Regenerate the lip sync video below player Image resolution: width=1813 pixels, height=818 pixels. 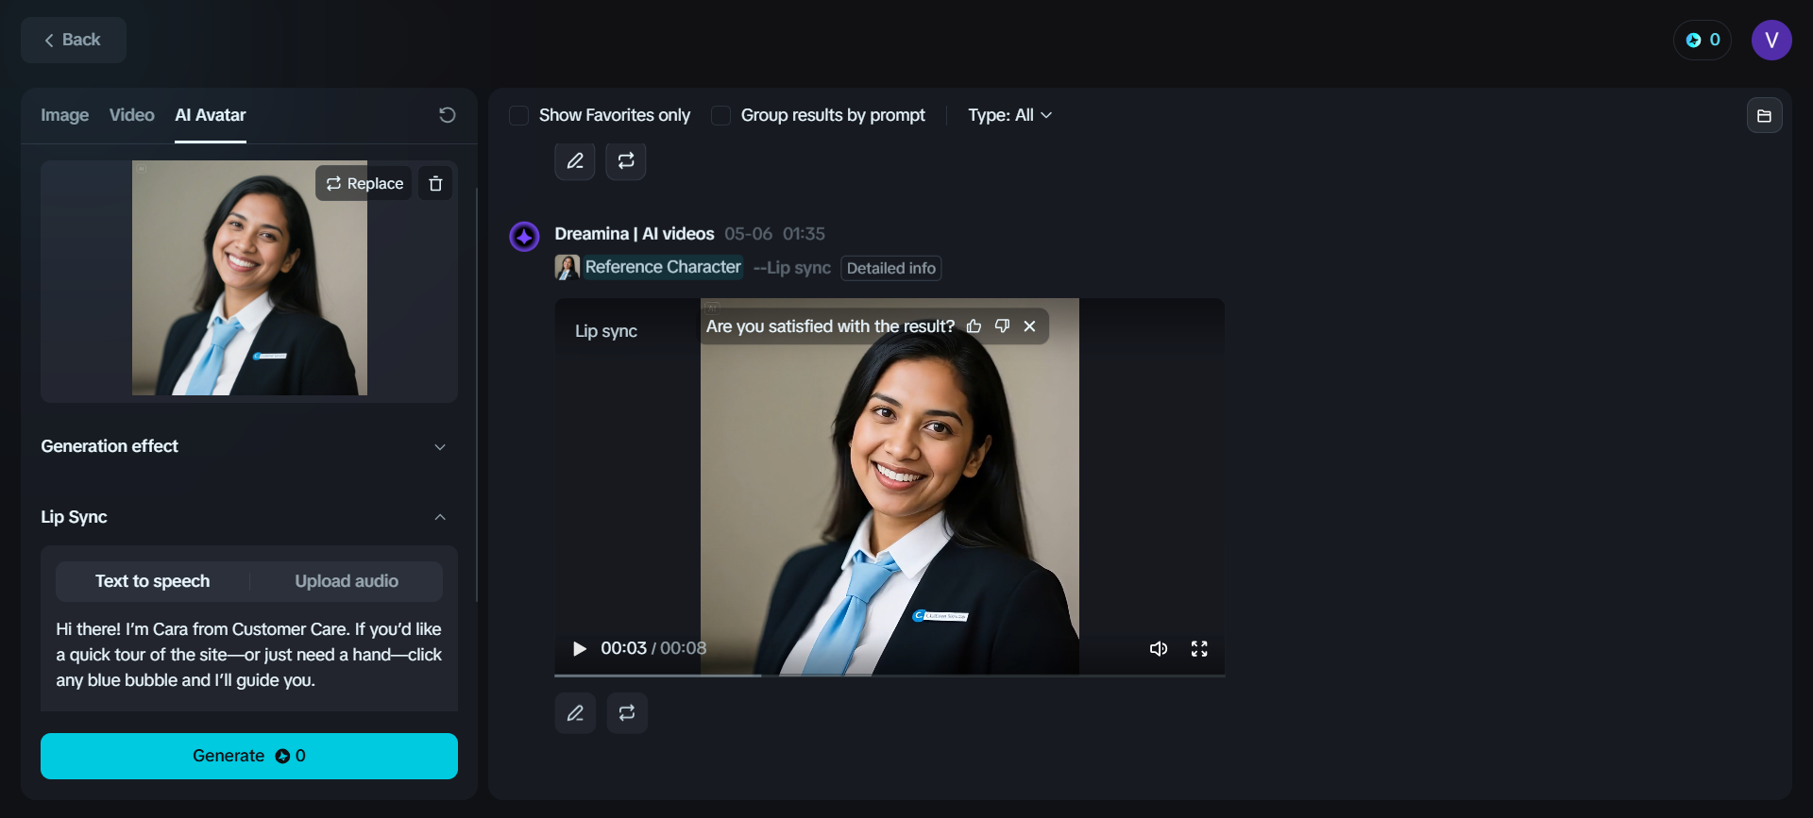627,713
